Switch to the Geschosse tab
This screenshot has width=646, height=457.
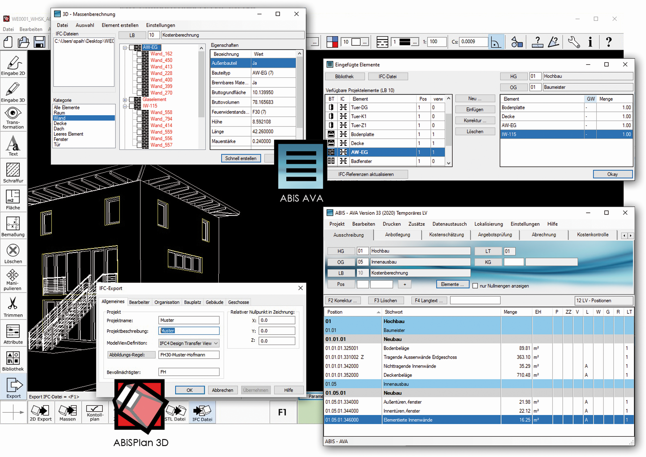click(x=239, y=302)
